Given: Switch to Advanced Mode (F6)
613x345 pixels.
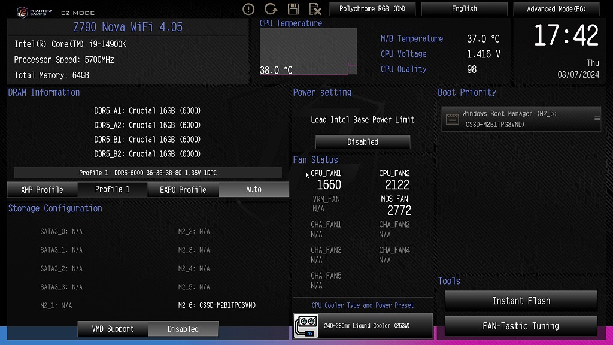Looking at the screenshot, I should [x=556, y=8].
